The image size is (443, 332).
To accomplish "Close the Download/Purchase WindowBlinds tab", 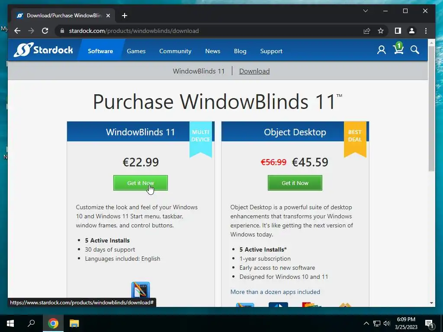I will [108, 16].
